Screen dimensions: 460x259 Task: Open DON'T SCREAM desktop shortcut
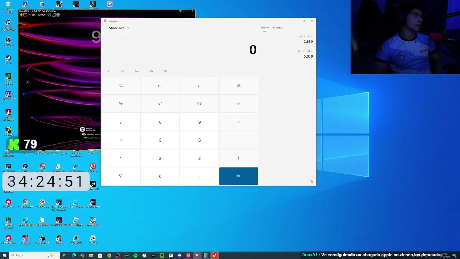pyautogui.click(x=59, y=222)
